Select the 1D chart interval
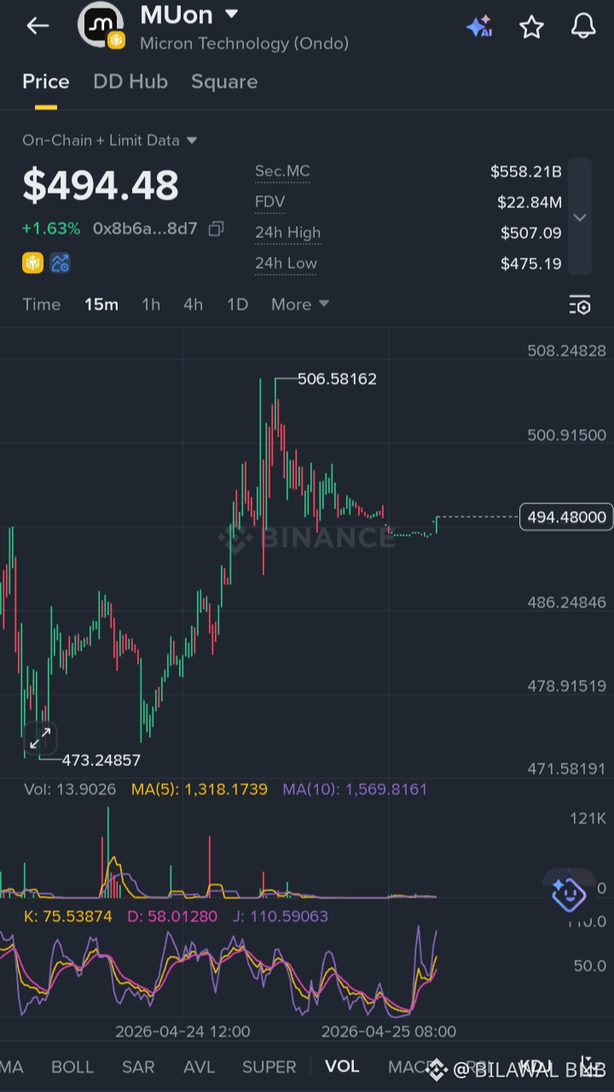Image resolution: width=614 pixels, height=1092 pixels. click(x=237, y=305)
